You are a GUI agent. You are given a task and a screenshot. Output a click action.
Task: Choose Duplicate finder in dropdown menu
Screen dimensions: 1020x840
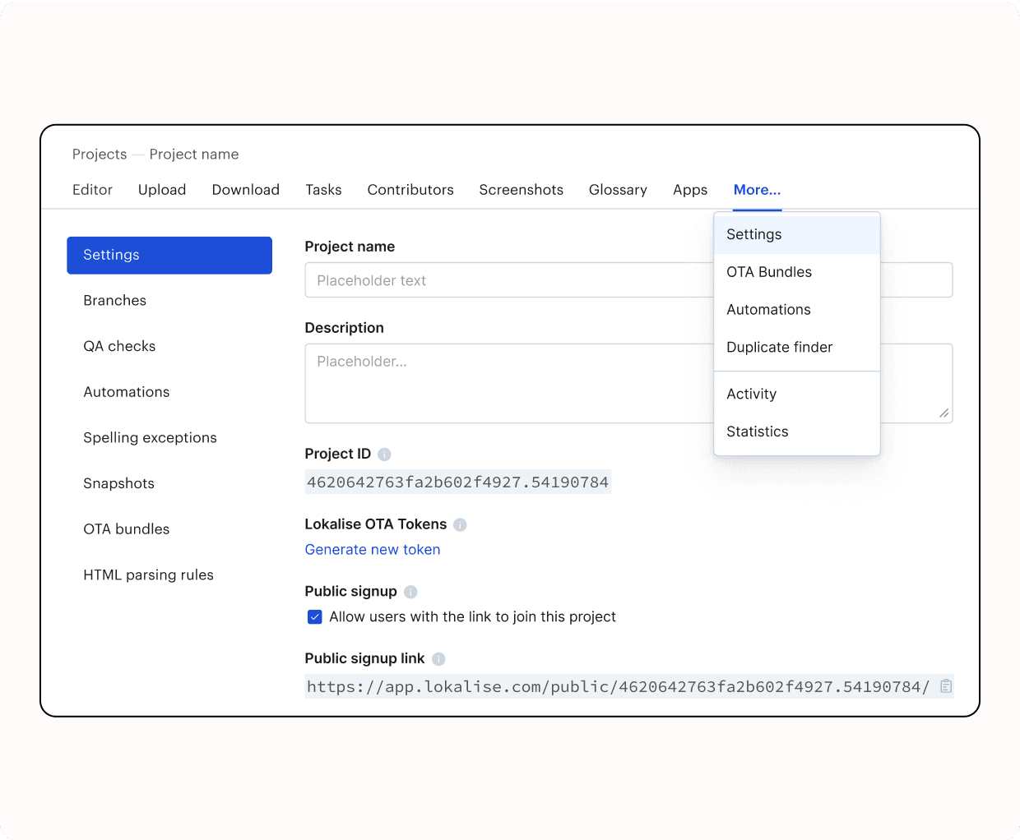[x=779, y=348]
